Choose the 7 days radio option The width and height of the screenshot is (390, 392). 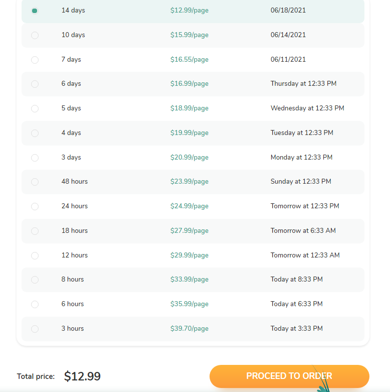tap(35, 60)
